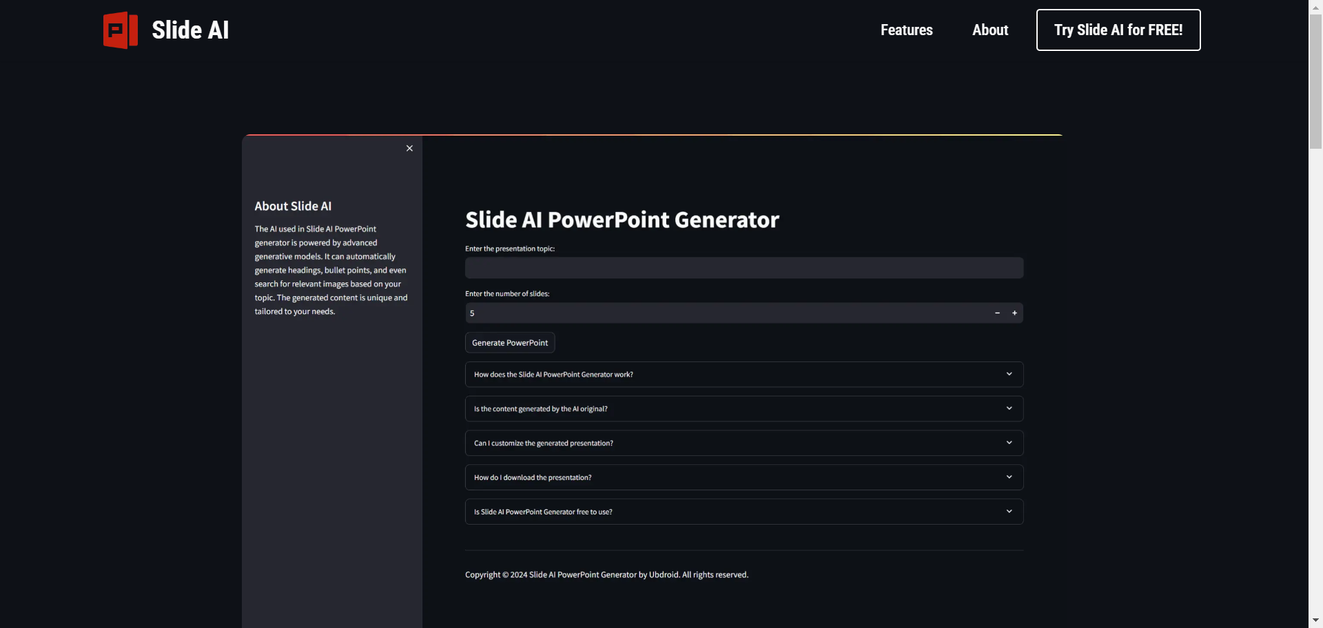Click 'Enter the number of slides:' label
Image resolution: width=1323 pixels, height=628 pixels.
click(507, 294)
